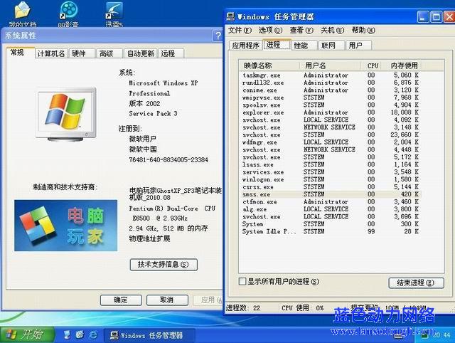The image size is (455, 343).
Task: Select the smss.exe process row
Action: pyautogui.click(x=331, y=194)
